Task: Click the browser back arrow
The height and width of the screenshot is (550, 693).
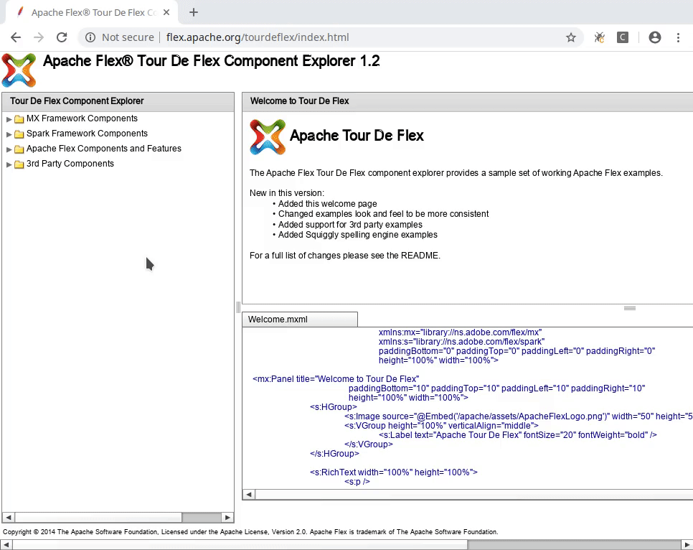Action: (16, 37)
